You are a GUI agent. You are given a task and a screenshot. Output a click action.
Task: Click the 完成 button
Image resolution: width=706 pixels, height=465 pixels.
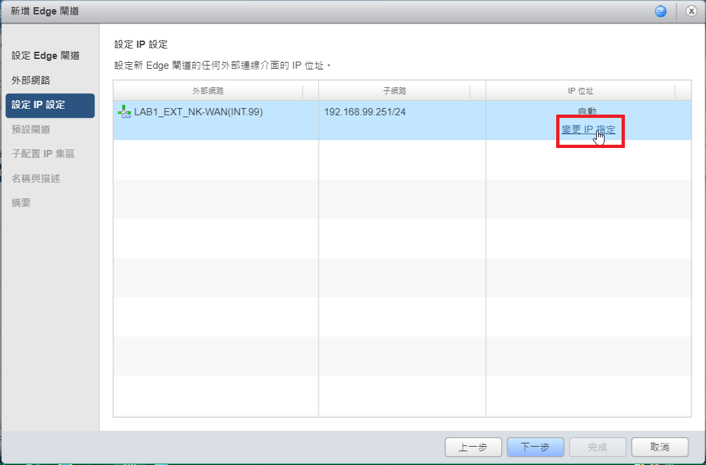pos(597,447)
